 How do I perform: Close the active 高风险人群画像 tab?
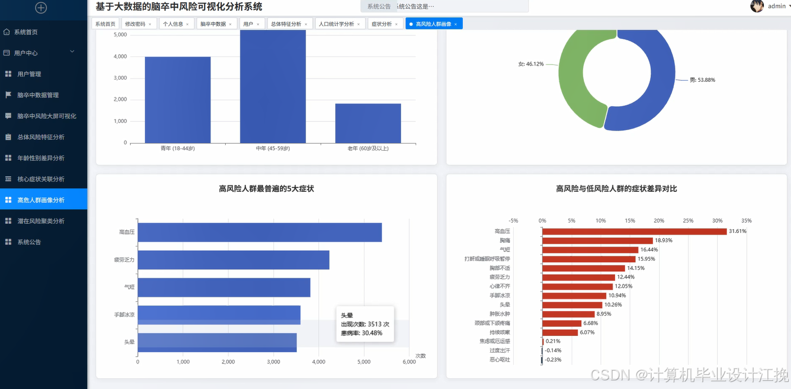[456, 24]
